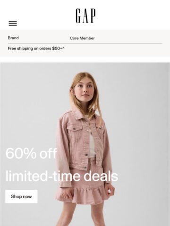170x226 pixels.
Task: Click the divider line under Brand row
Action: (x=85, y=43)
